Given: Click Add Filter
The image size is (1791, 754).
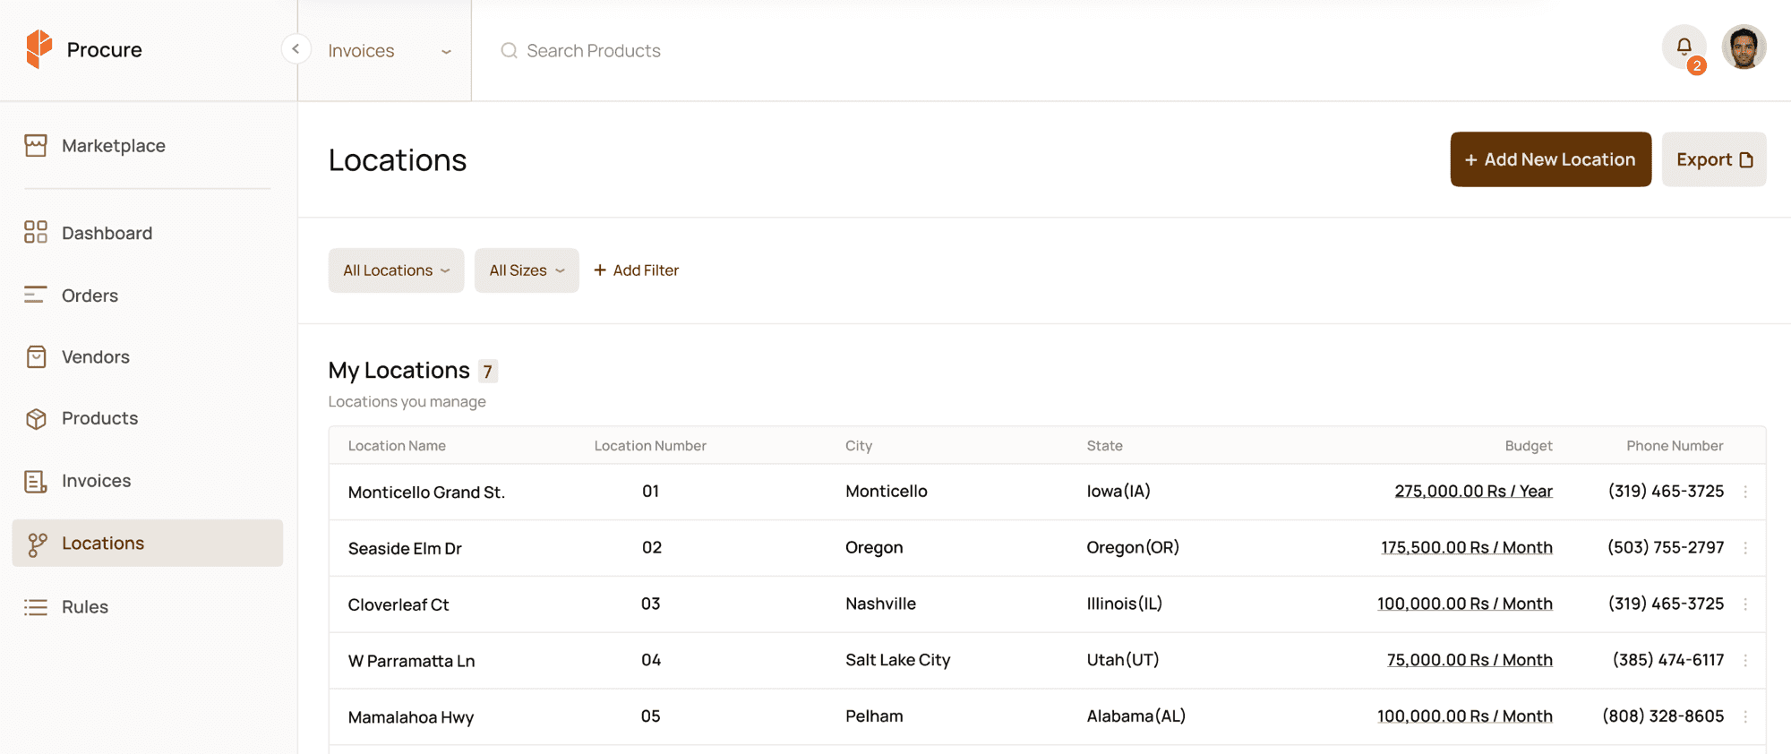Looking at the screenshot, I should 637,270.
